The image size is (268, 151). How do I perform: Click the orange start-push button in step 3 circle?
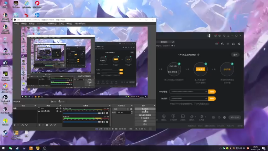point(200,69)
